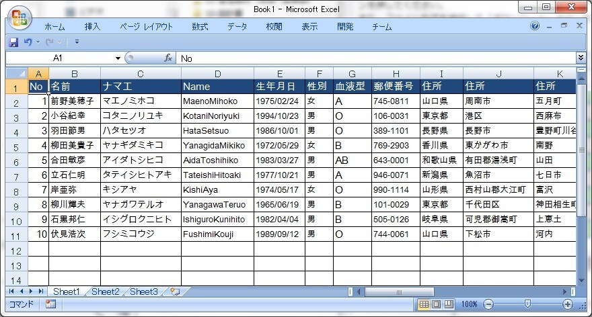The width and height of the screenshot is (592, 317).
Task: Select cell イシグロクニヒト
Action: (141, 220)
